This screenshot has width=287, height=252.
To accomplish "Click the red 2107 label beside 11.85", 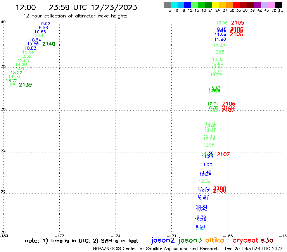I will [x=223, y=154].
